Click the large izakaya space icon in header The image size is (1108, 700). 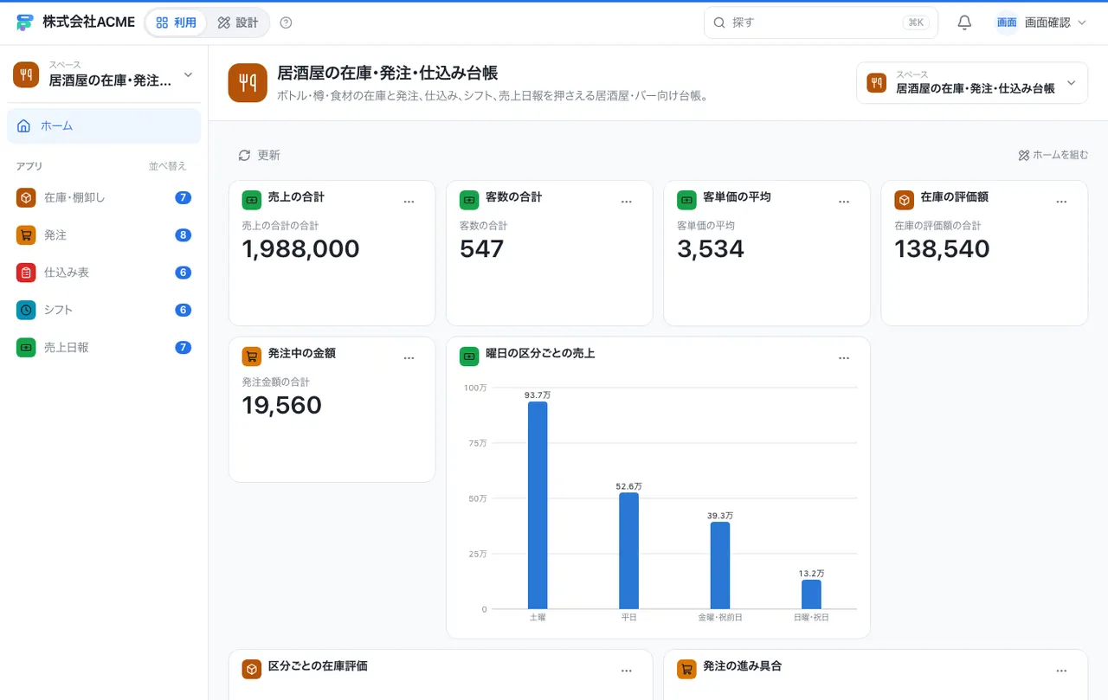pyautogui.click(x=248, y=83)
